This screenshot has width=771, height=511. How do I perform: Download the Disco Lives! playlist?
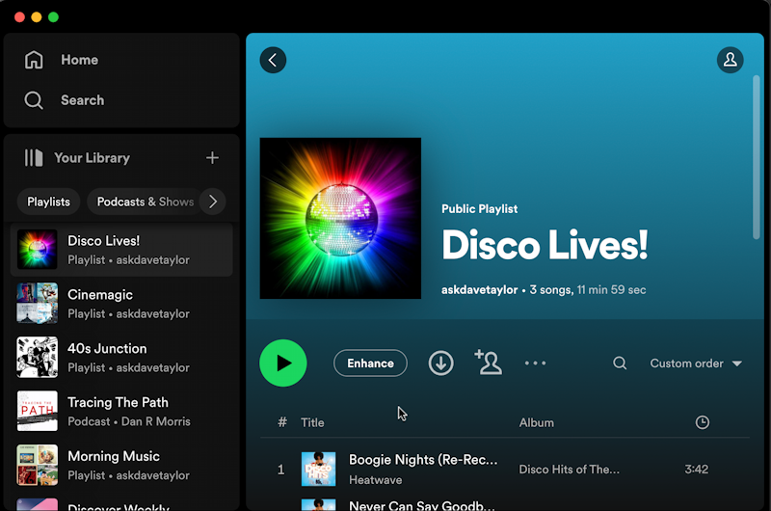point(440,363)
